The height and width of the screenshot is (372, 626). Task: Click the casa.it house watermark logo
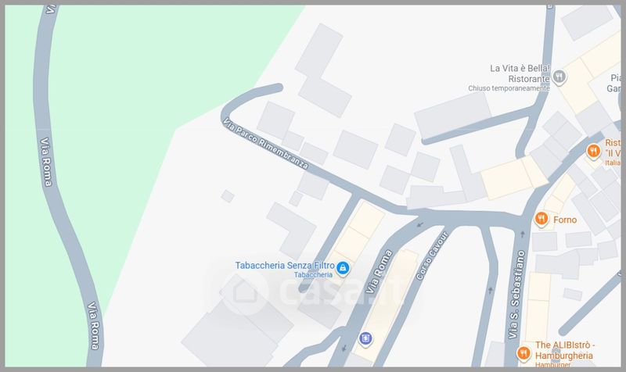244,292
